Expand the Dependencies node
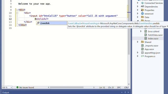The width and height of the screenshot is (168, 94). [138, 7]
